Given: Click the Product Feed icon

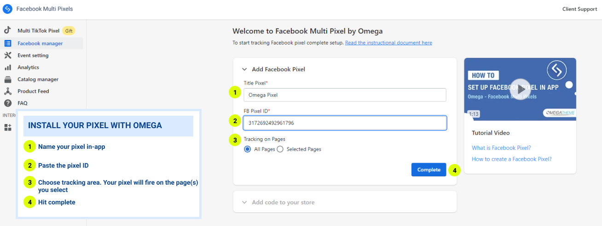Looking at the screenshot, I should 7,91.
